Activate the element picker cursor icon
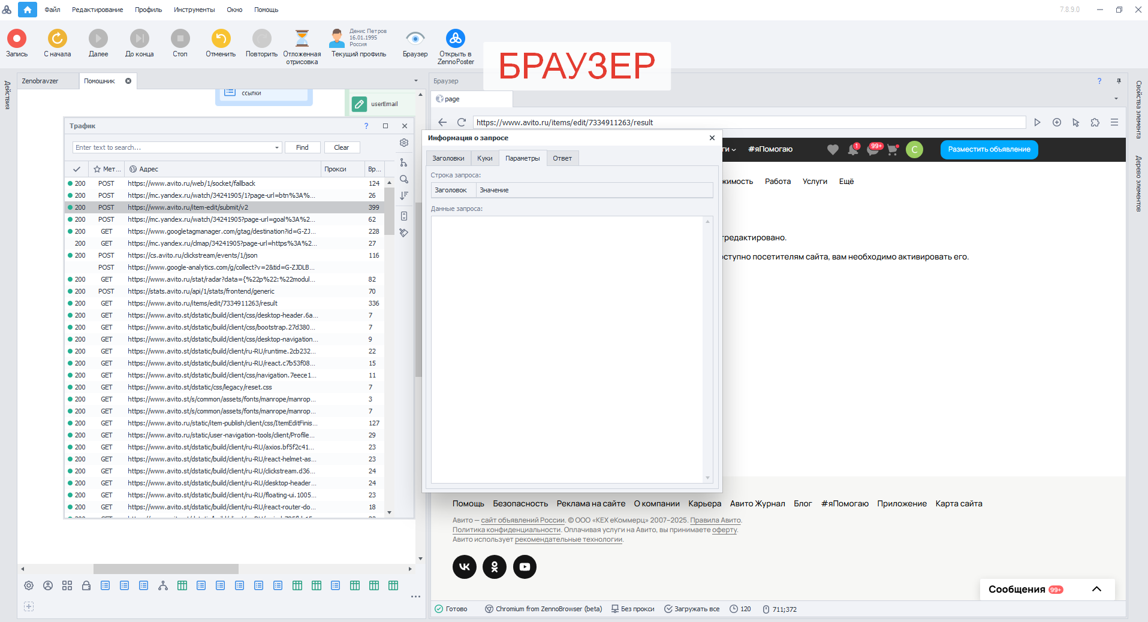The width and height of the screenshot is (1148, 622). 1076,122
